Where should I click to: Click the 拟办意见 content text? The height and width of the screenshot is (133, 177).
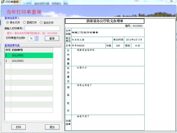[x=82, y=68]
